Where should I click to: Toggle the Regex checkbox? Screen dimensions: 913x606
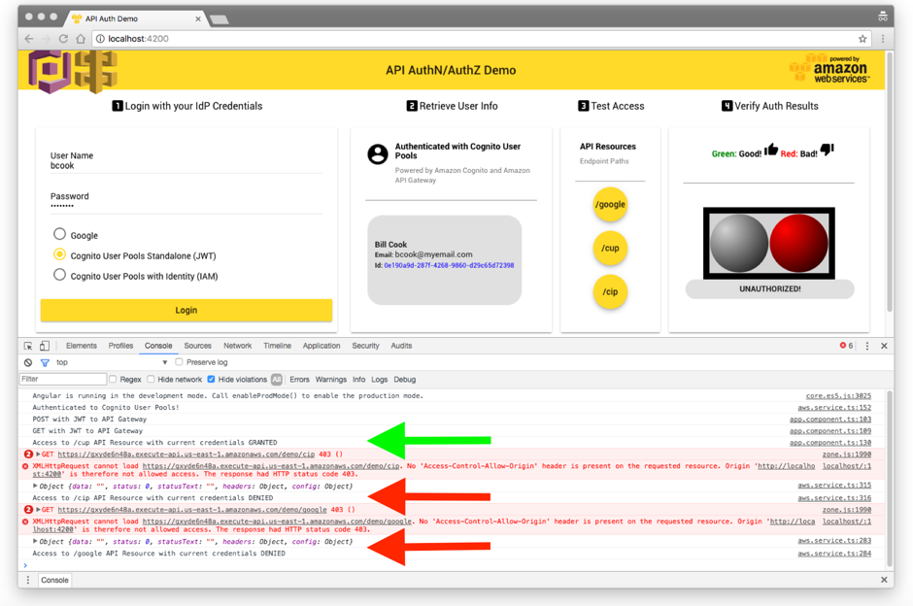coord(113,380)
